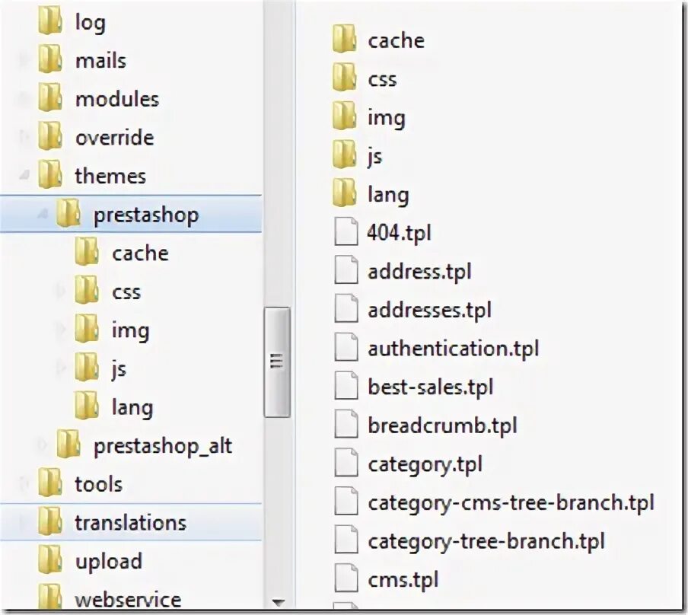Click the mails folder icon in tree
This screenshot has height=615, width=688.
click(x=49, y=59)
